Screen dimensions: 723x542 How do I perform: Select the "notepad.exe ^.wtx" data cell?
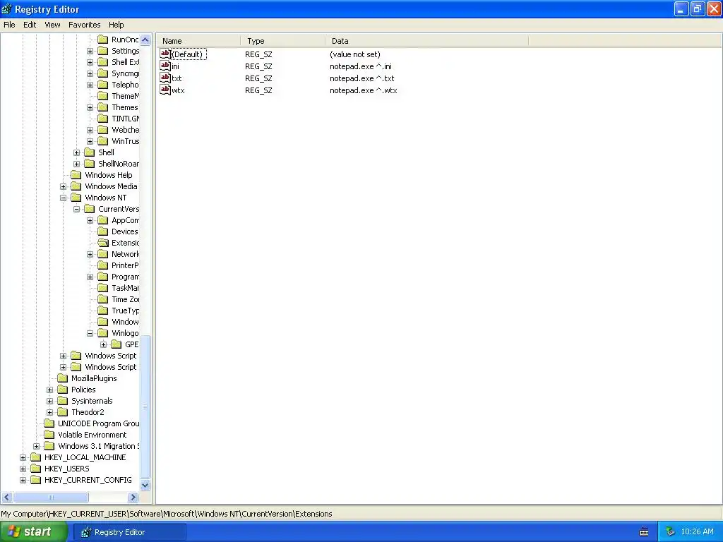point(364,90)
